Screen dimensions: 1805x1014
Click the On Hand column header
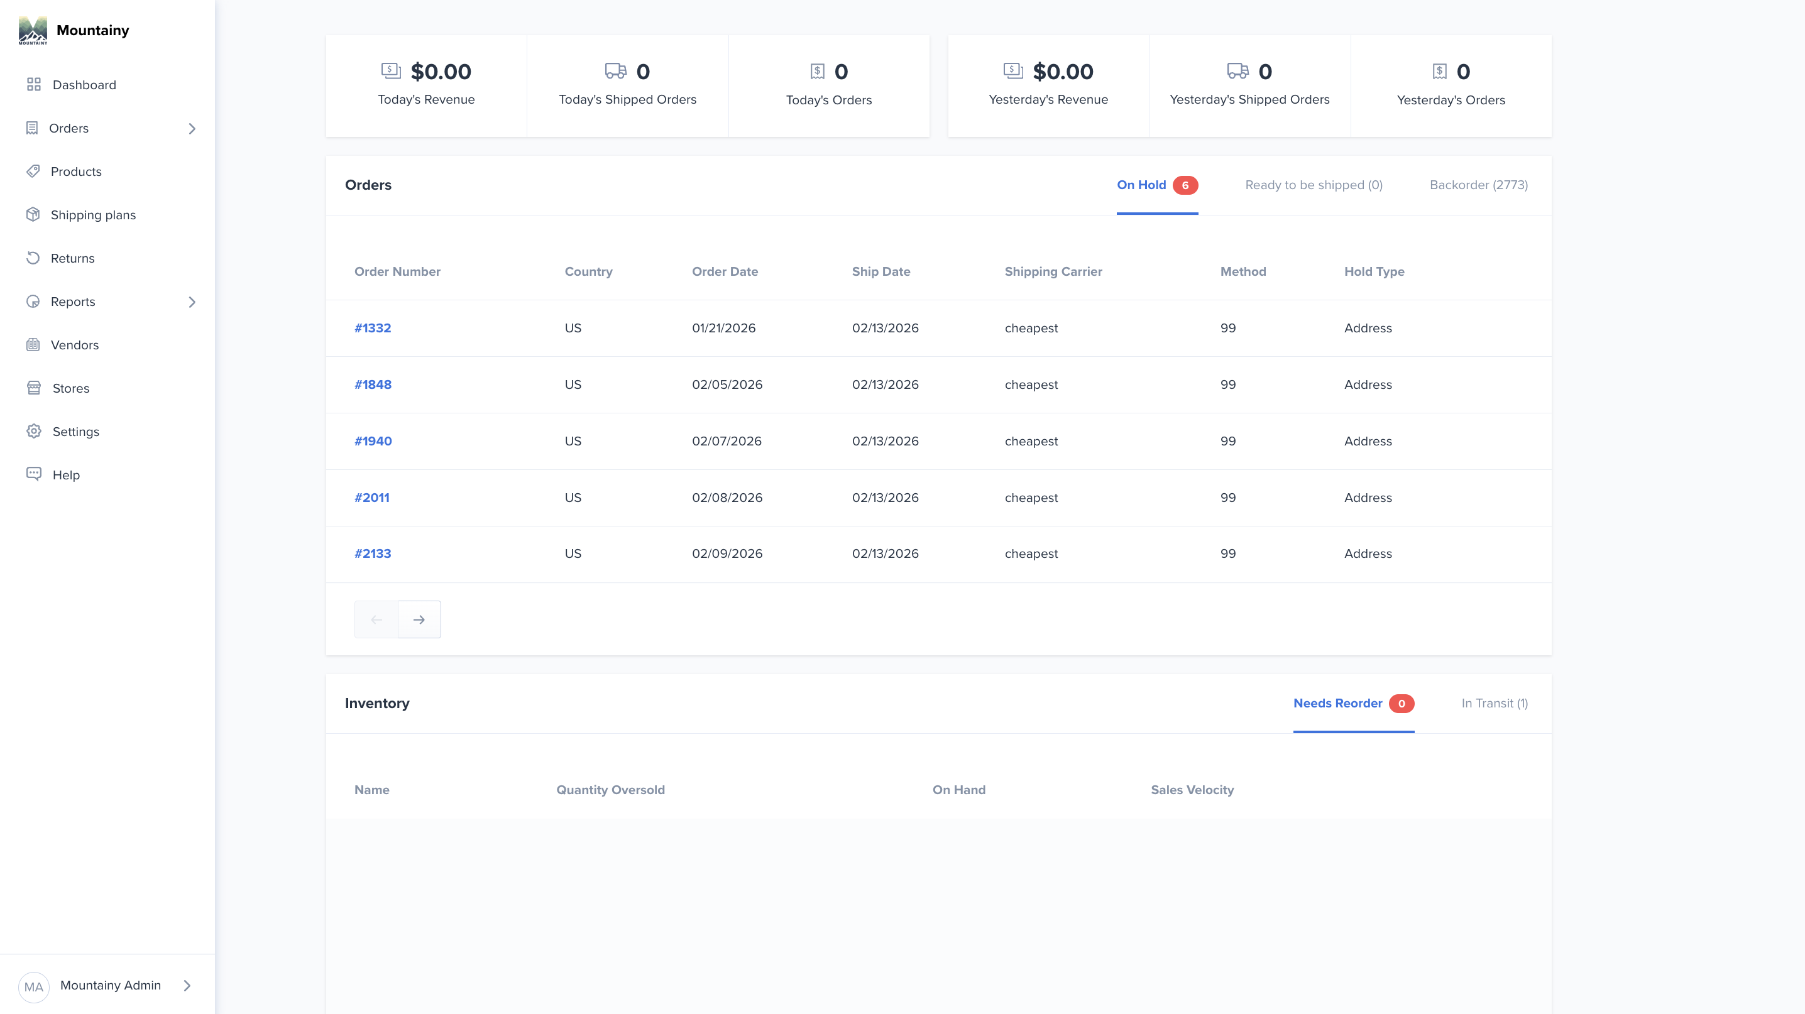(958, 790)
